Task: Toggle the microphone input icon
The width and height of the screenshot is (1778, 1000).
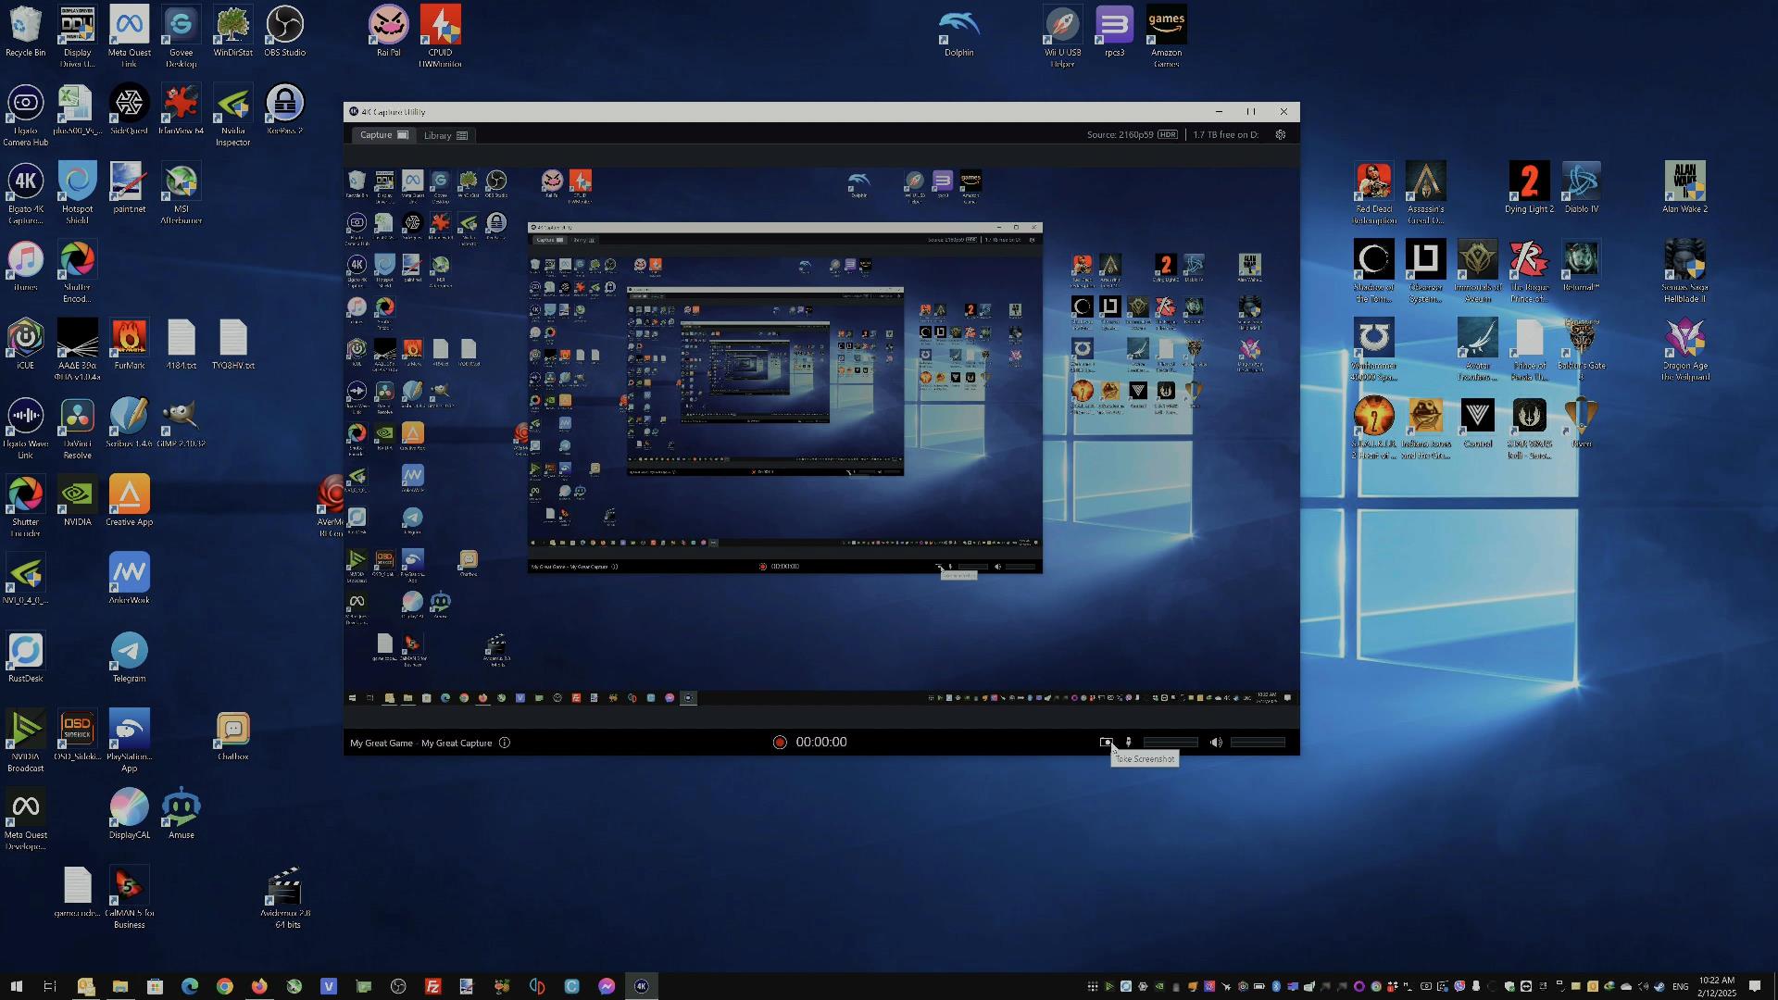Action: point(1128,743)
